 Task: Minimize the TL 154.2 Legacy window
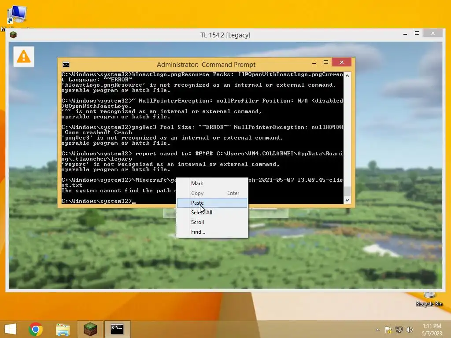click(x=405, y=34)
